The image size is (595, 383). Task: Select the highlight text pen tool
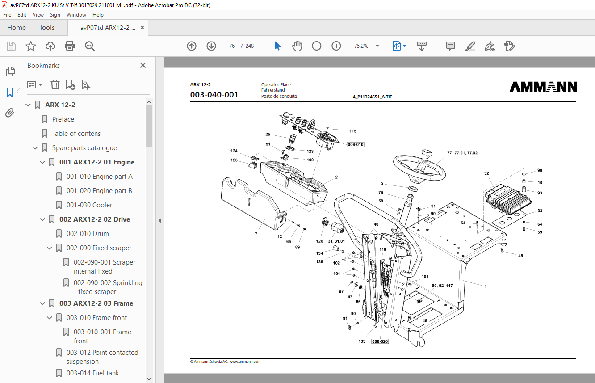point(470,46)
